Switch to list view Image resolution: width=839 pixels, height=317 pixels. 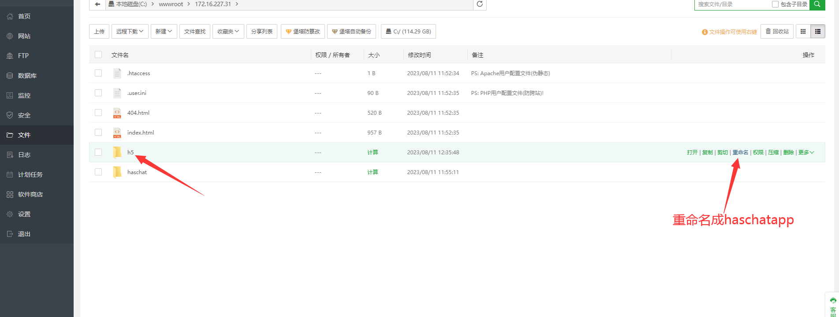pos(817,32)
